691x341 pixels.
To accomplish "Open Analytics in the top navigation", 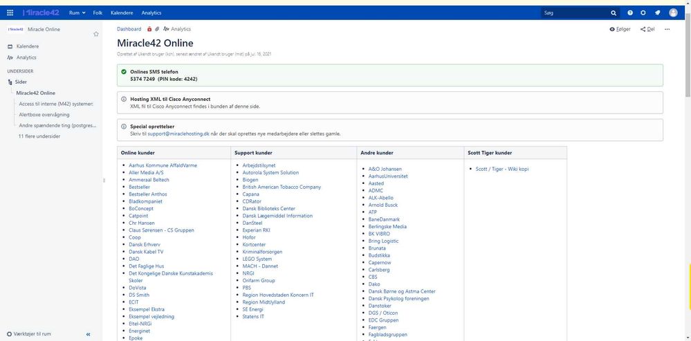I will [151, 12].
